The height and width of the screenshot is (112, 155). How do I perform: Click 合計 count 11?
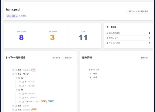83,37
